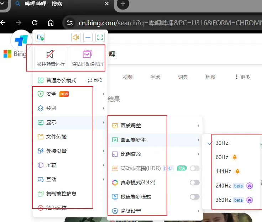Open the 词典 search tab
Image resolution: width=262 pixels, height=222 pixels.
coord(183,77)
